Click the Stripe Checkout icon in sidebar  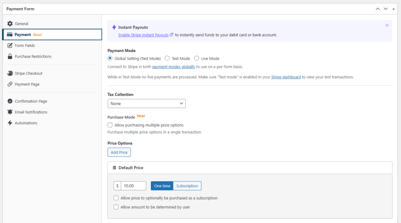(x=10, y=73)
